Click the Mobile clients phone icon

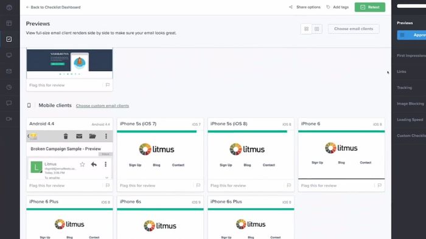(29, 105)
